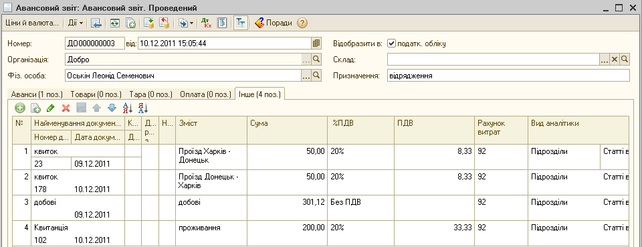642x247 pixels.
Task: Switch to the Тара (0 поз.) tab
Action: click(x=150, y=94)
